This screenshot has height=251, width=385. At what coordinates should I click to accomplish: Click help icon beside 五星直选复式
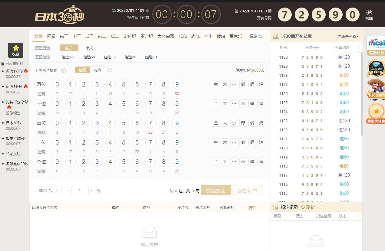(63, 70)
